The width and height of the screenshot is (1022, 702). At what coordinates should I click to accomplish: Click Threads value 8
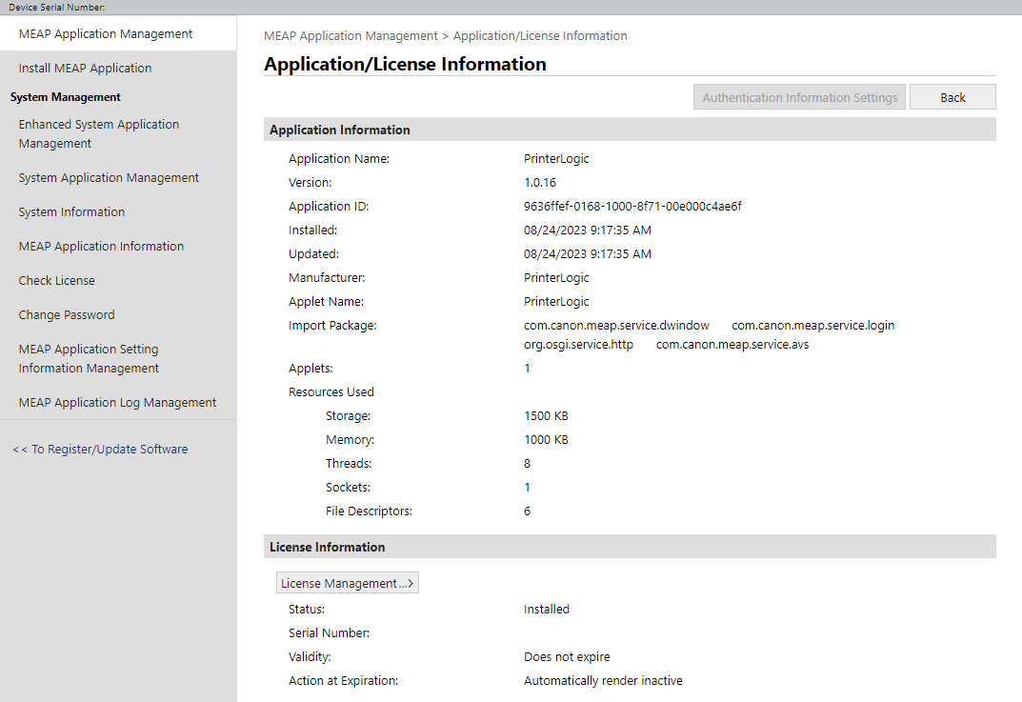click(x=528, y=464)
